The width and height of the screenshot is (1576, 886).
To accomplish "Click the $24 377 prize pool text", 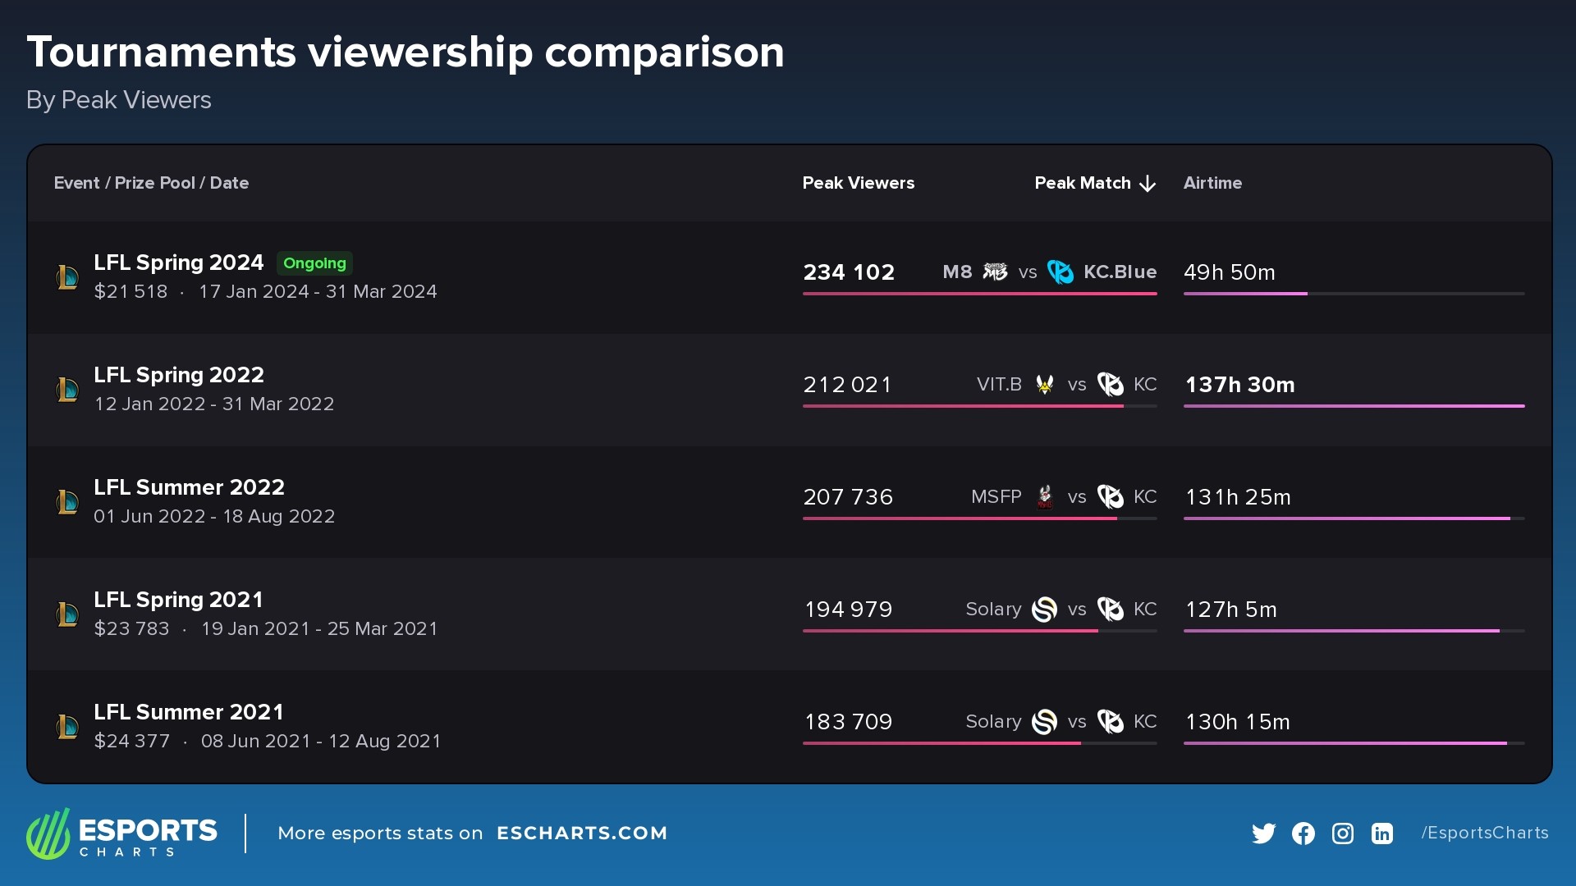I will [131, 742].
